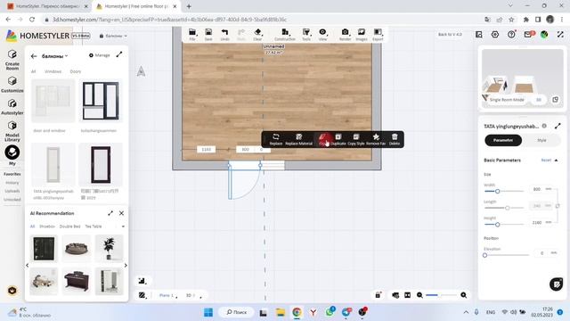Screen dimensions: 570x321
Task: Show more AI recommendation categories dropdown
Action: pos(123,226)
